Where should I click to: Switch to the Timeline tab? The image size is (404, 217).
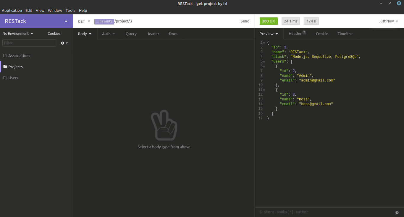pyautogui.click(x=345, y=34)
